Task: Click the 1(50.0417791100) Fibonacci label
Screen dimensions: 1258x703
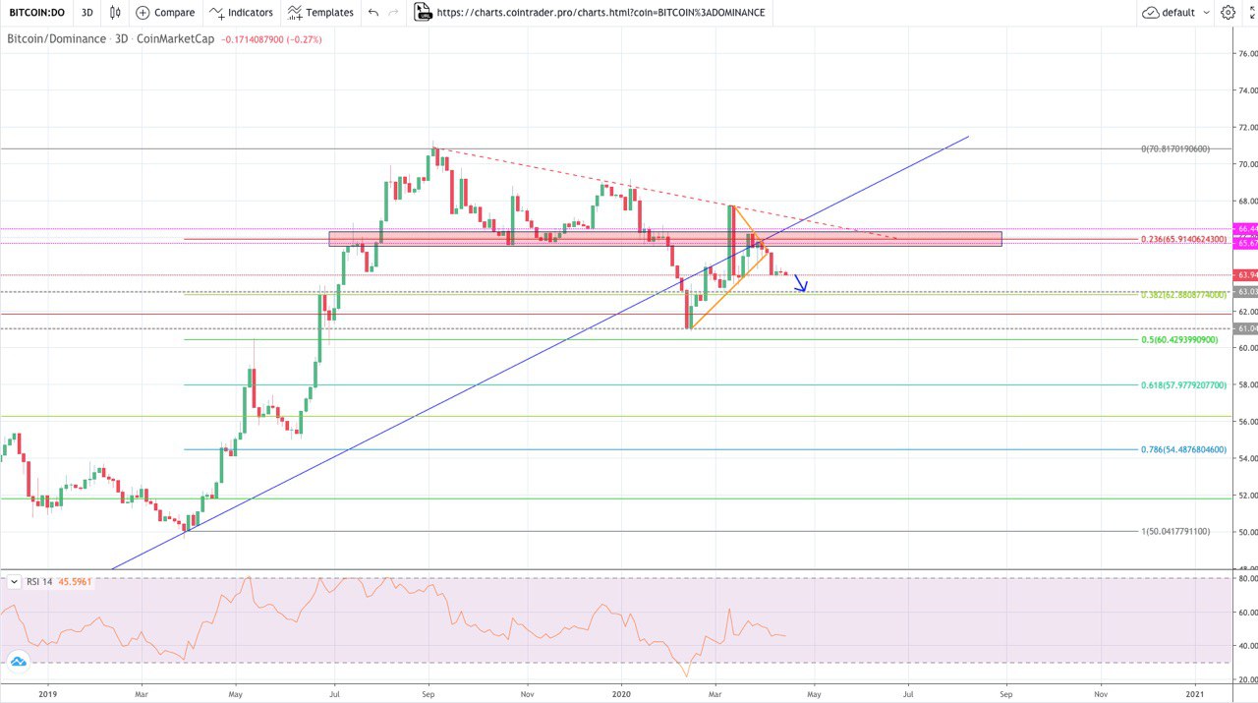Action: click(1175, 531)
